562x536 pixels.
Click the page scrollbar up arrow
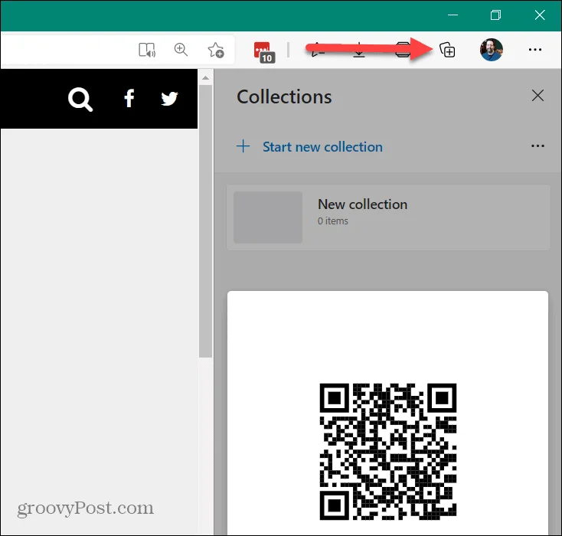pos(205,78)
